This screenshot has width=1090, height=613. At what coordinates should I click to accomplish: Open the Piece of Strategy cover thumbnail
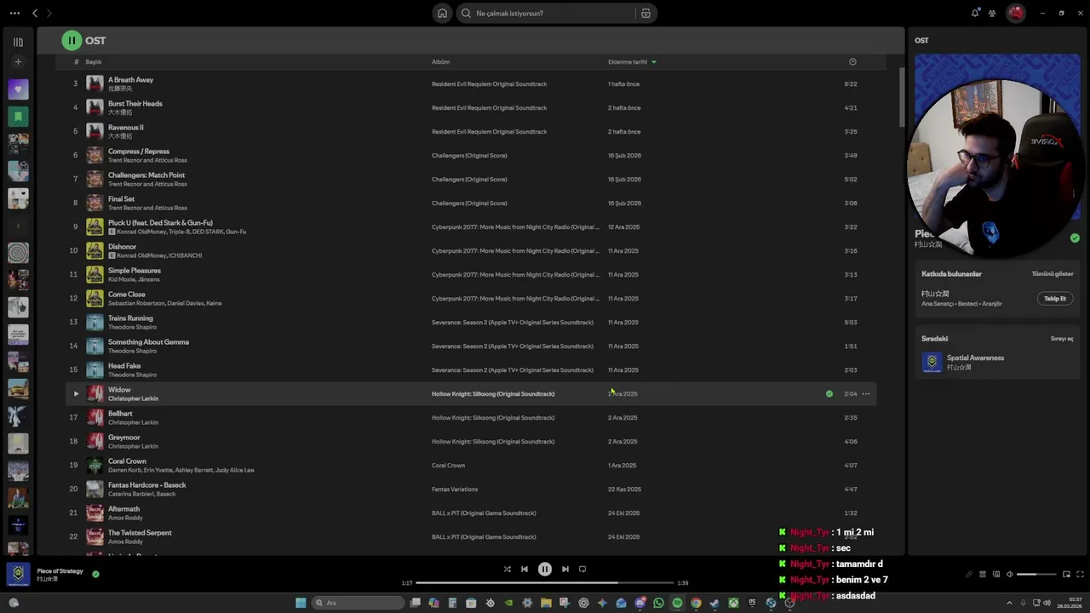(18, 574)
